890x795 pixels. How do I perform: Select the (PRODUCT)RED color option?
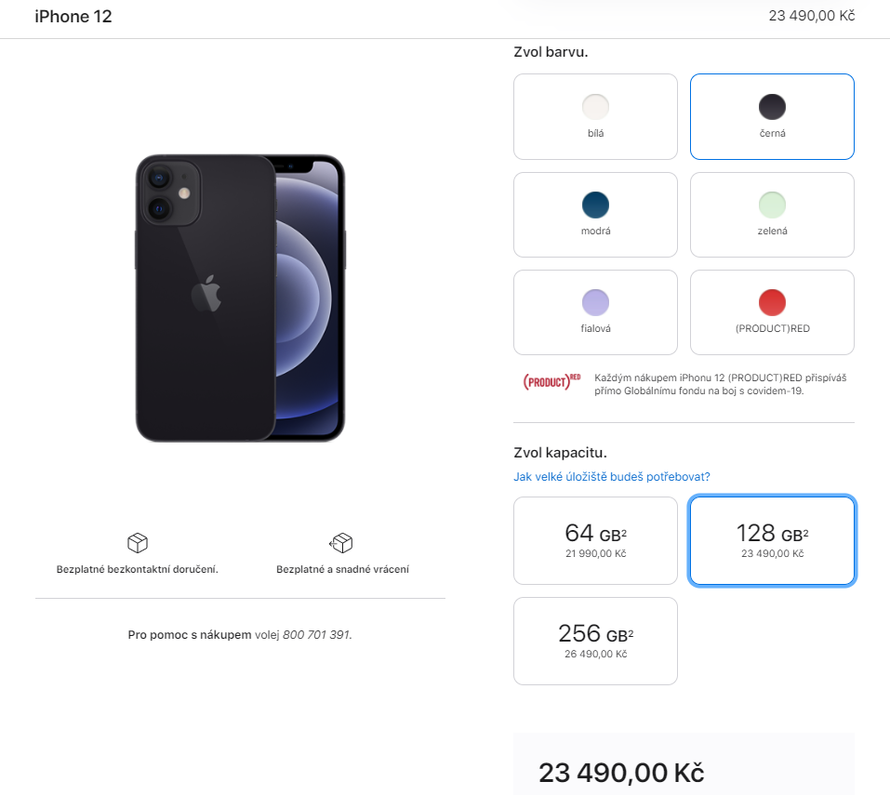point(772,312)
